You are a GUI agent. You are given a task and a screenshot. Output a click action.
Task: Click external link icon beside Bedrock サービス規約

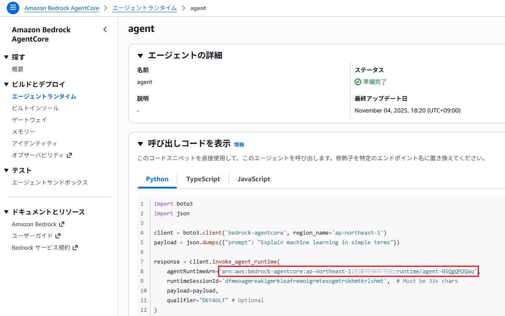[75, 248]
